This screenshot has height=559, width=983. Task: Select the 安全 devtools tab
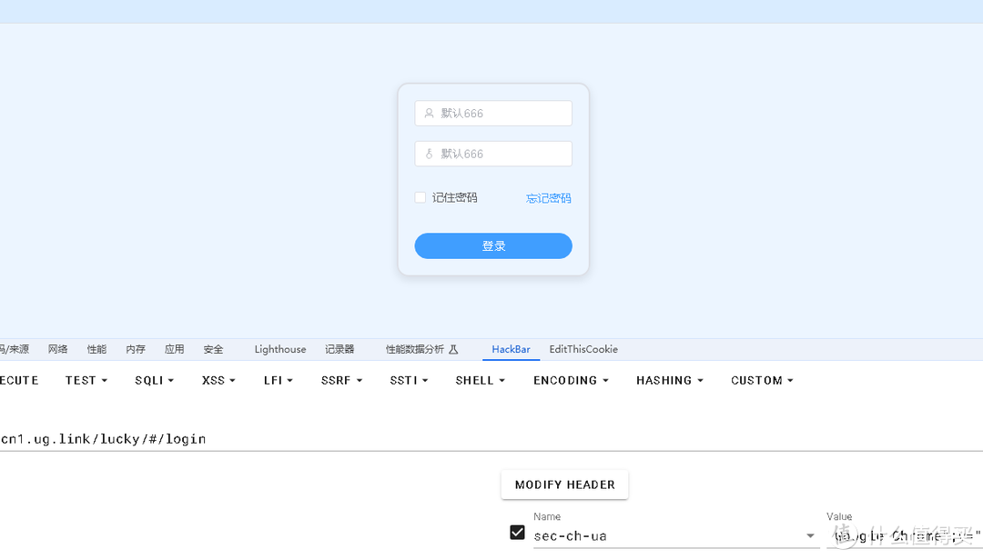coord(213,349)
